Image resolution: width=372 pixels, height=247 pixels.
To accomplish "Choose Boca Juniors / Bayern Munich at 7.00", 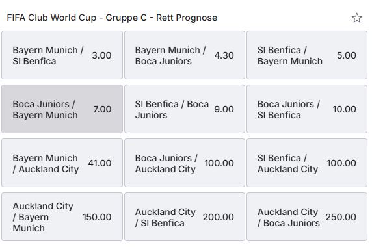I will point(62,109).
